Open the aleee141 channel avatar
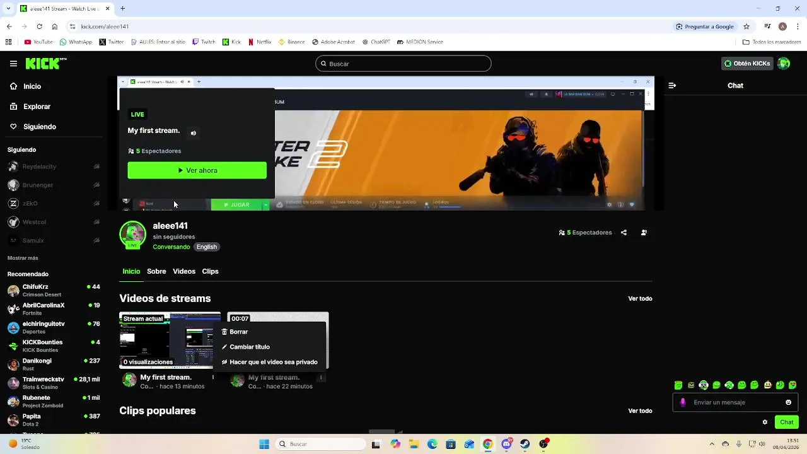This screenshot has height=454, width=807. point(132,235)
